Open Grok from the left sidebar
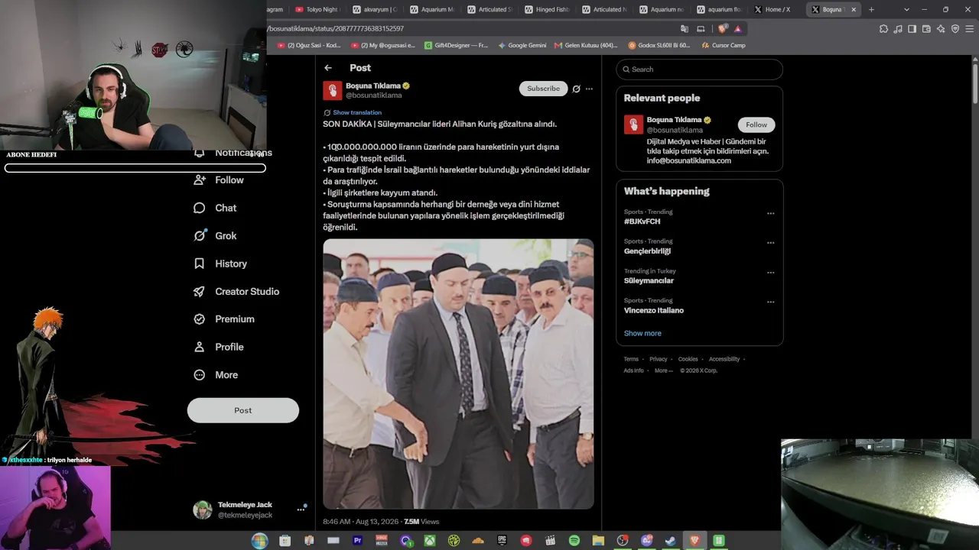 pyautogui.click(x=215, y=236)
